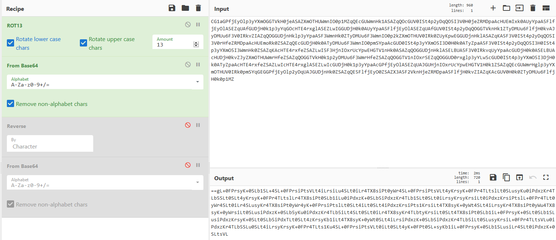Expand the first From Base64 Alphabet dropdown
Image resolution: width=556 pixels, height=240 pixels.
coord(197,82)
